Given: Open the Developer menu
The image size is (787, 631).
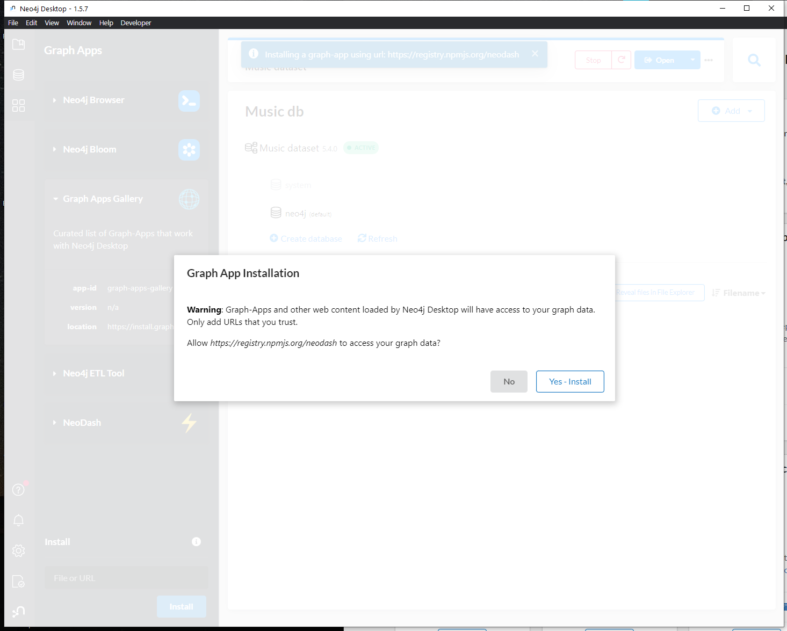Looking at the screenshot, I should coord(135,23).
